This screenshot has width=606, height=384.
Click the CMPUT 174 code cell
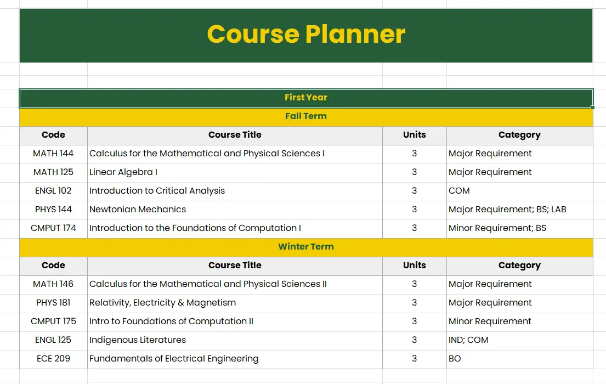pos(53,228)
